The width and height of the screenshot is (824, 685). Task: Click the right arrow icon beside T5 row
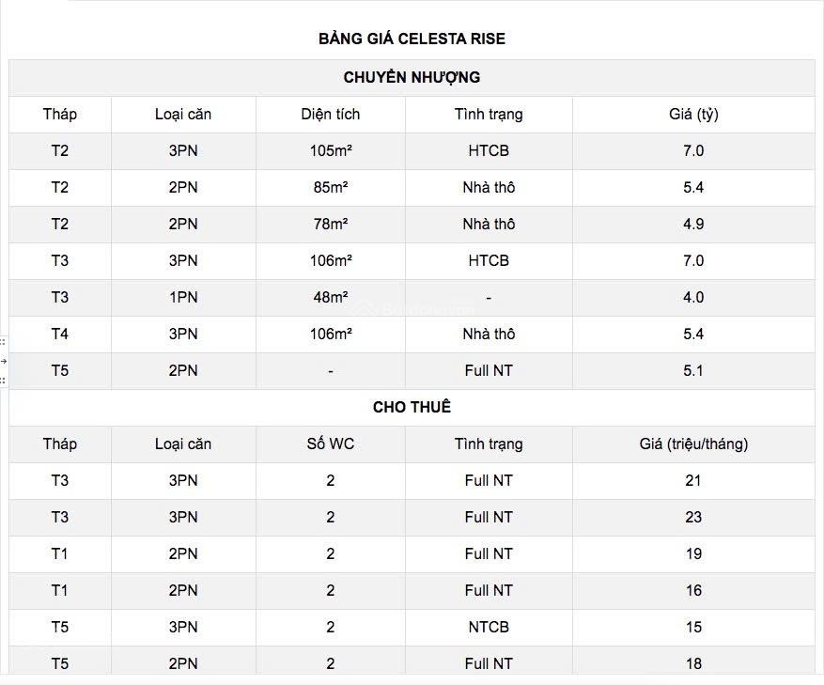coord(3,361)
